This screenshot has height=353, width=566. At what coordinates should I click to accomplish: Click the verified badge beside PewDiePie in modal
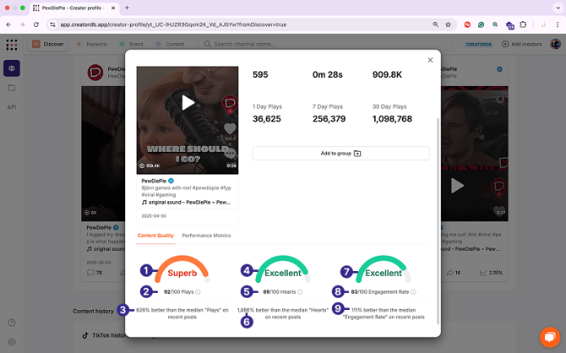(171, 181)
